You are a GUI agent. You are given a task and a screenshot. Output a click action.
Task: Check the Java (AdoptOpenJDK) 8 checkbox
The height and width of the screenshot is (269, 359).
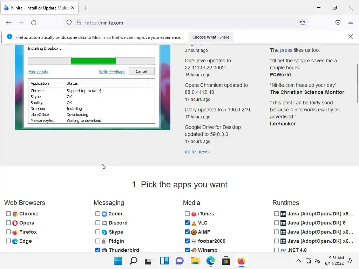tap(277, 223)
